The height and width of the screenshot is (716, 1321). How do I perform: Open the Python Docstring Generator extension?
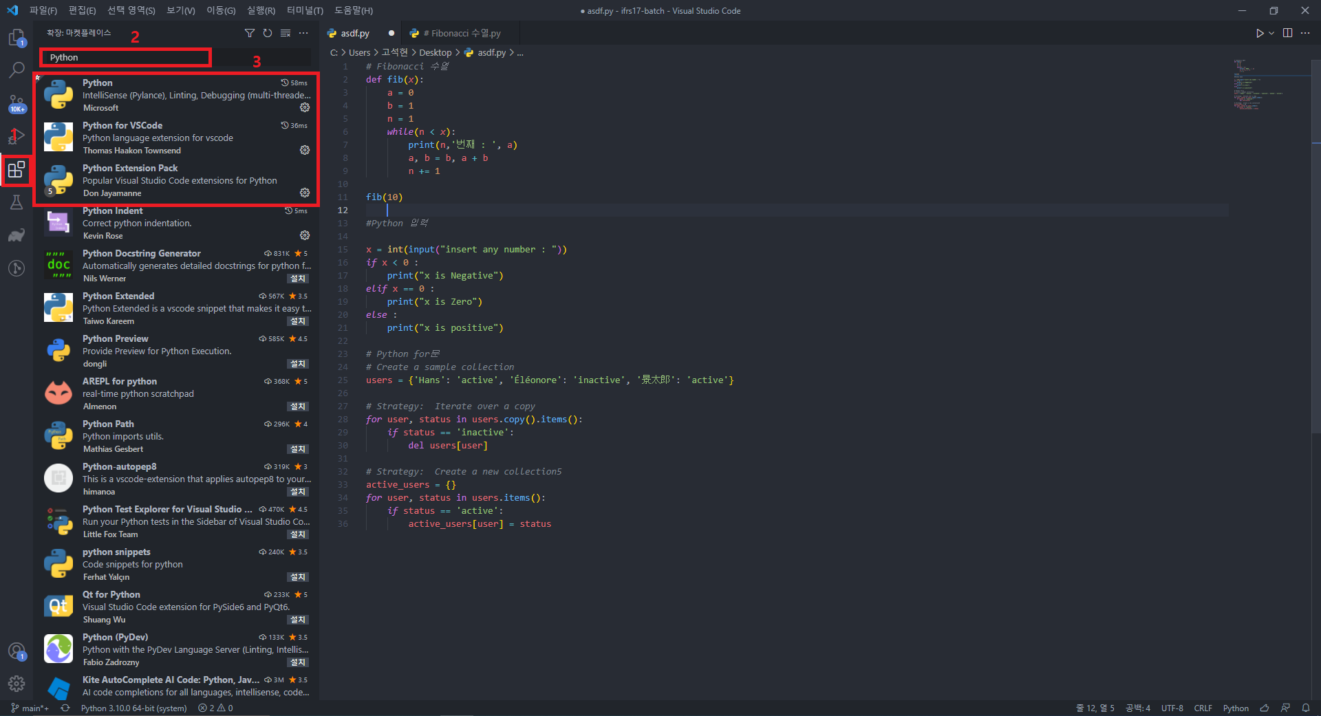coord(176,265)
